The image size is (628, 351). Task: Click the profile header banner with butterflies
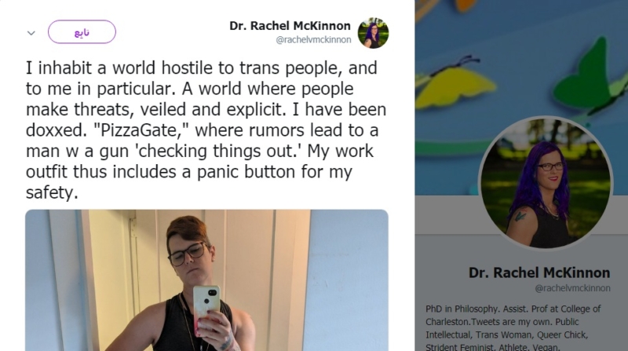tap(521, 97)
